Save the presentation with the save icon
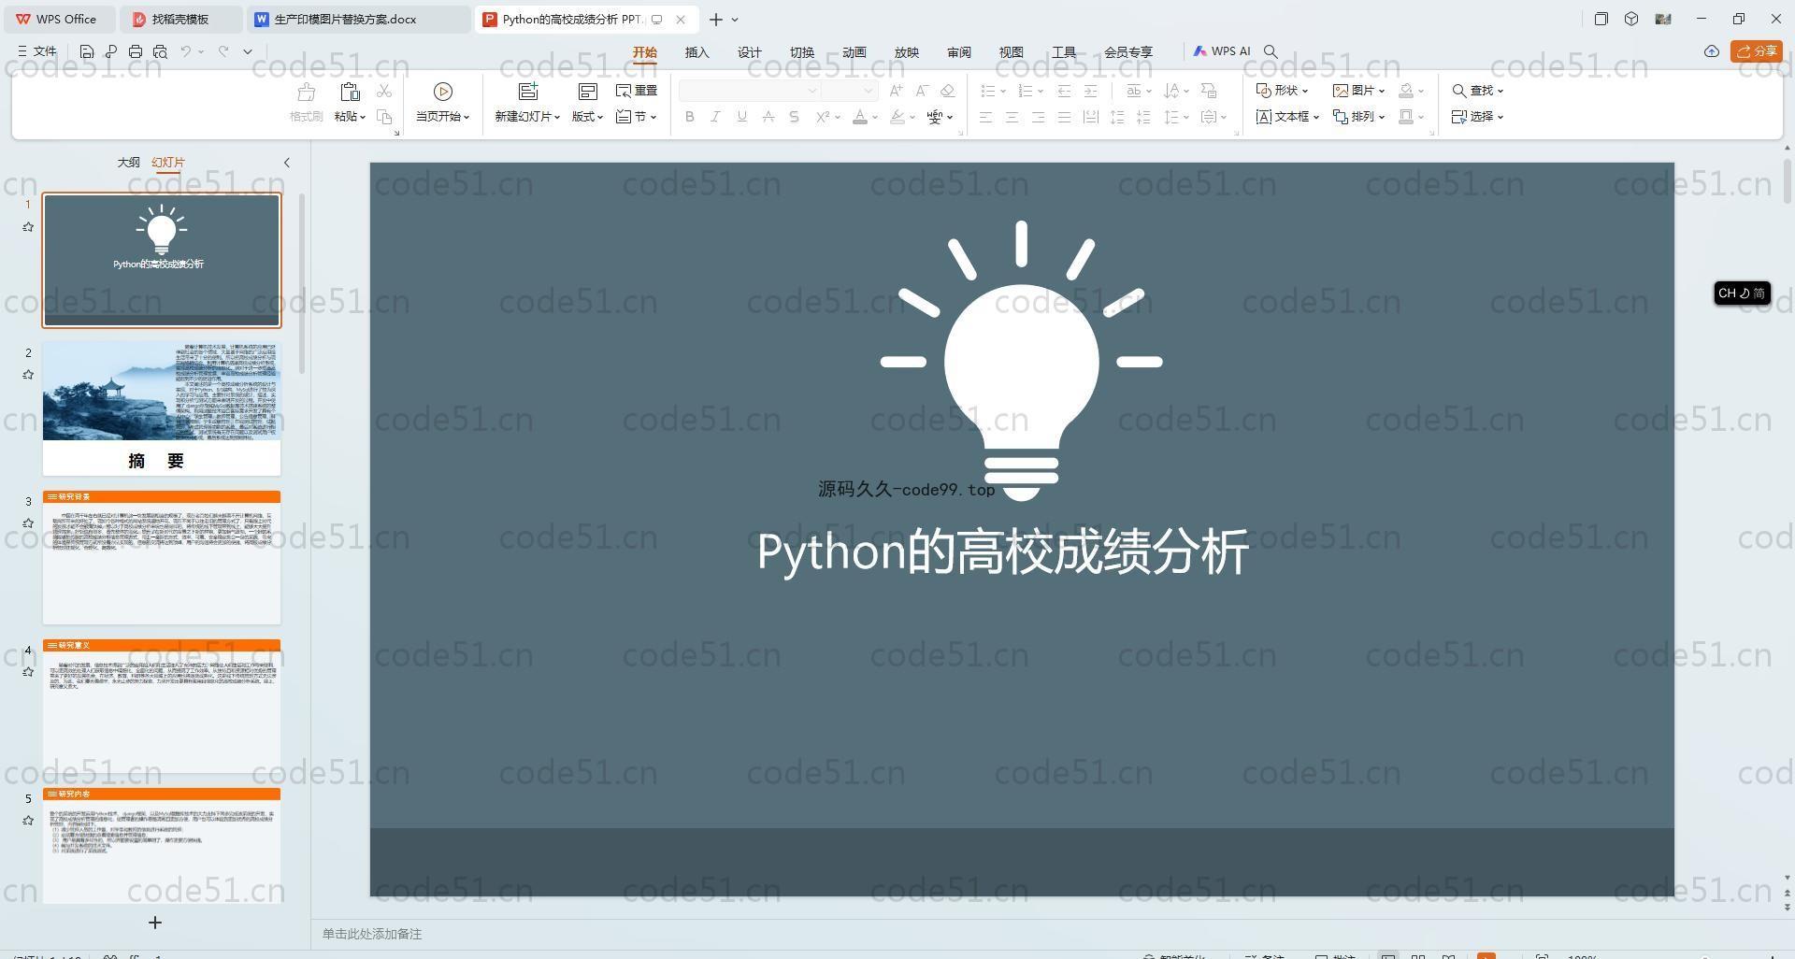 87,51
